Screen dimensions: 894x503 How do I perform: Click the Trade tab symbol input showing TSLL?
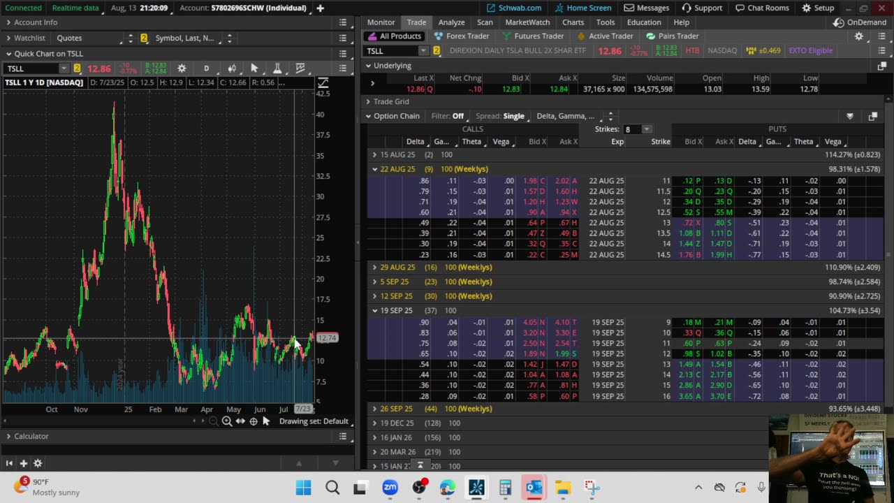tap(391, 50)
